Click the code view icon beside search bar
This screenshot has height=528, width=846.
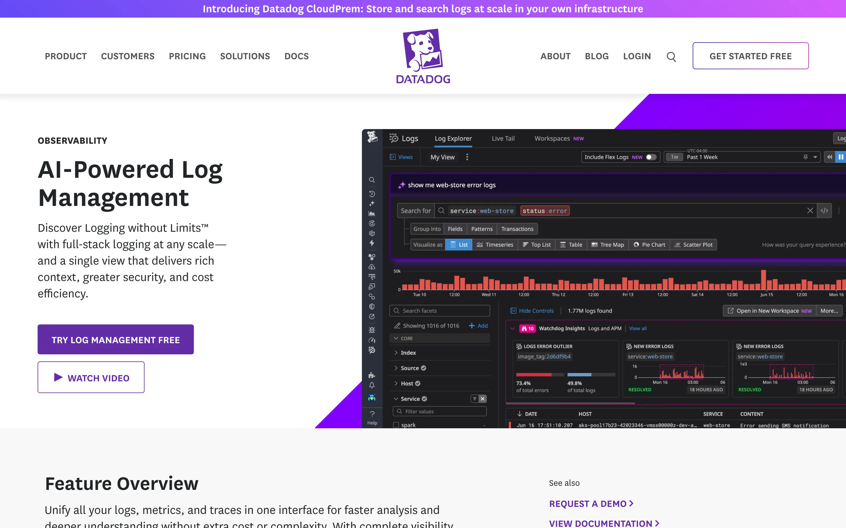pyautogui.click(x=824, y=211)
